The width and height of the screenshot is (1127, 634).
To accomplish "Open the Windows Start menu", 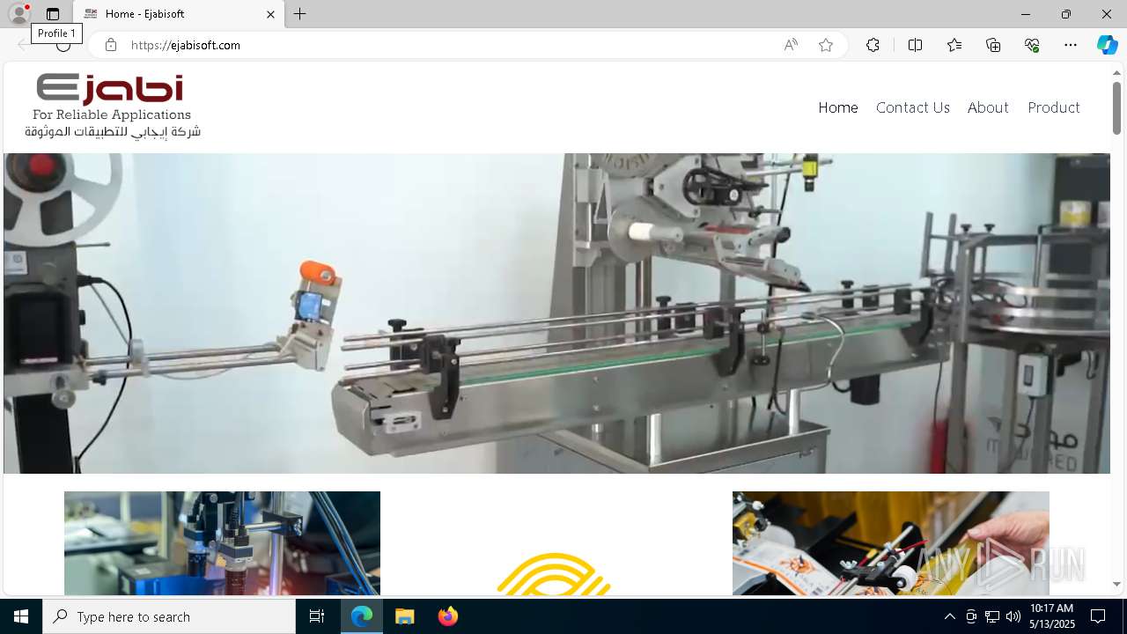I will [x=21, y=616].
